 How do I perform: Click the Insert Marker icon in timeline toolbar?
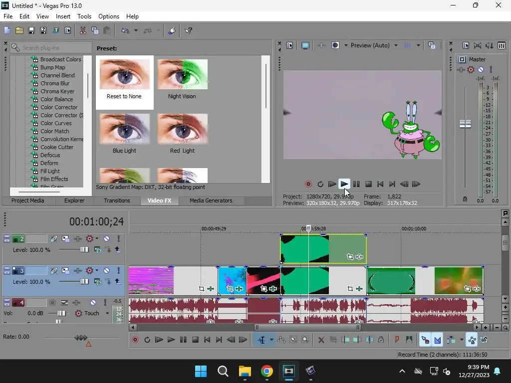point(397,340)
